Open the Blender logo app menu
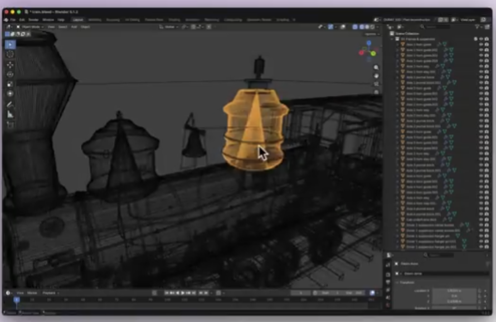This screenshot has height=322, width=496. point(6,19)
